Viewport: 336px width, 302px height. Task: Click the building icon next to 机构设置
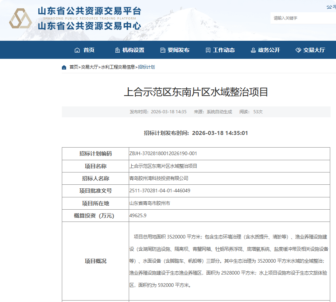117,50
